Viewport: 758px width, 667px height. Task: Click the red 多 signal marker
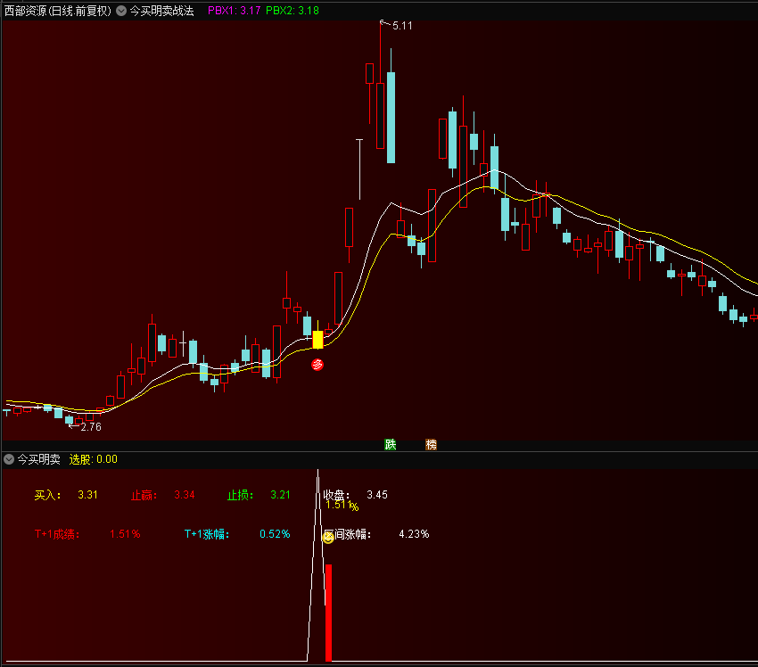pyautogui.click(x=317, y=365)
